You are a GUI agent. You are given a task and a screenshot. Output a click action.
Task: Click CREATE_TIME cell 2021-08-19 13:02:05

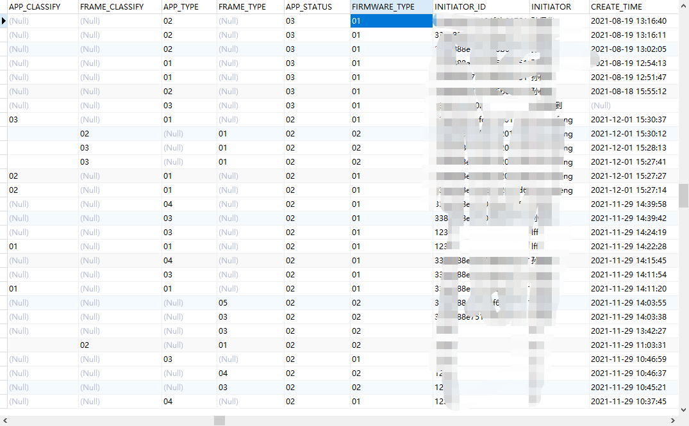click(x=634, y=49)
